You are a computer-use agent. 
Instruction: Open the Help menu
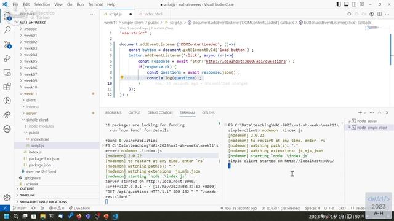point(111,4)
